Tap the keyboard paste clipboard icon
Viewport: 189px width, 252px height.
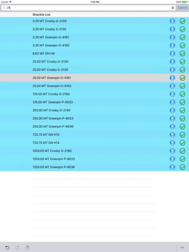pos(27,247)
